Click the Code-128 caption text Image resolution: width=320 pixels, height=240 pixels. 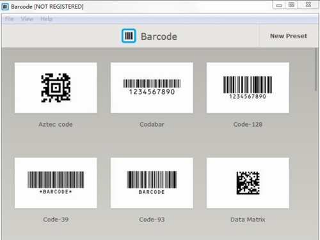(x=248, y=124)
